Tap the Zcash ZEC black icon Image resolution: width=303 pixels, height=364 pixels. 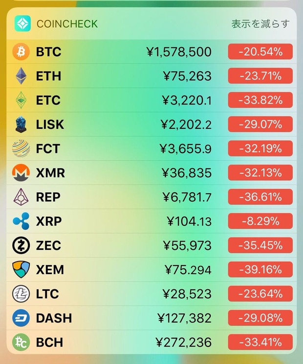coord(21,245)
